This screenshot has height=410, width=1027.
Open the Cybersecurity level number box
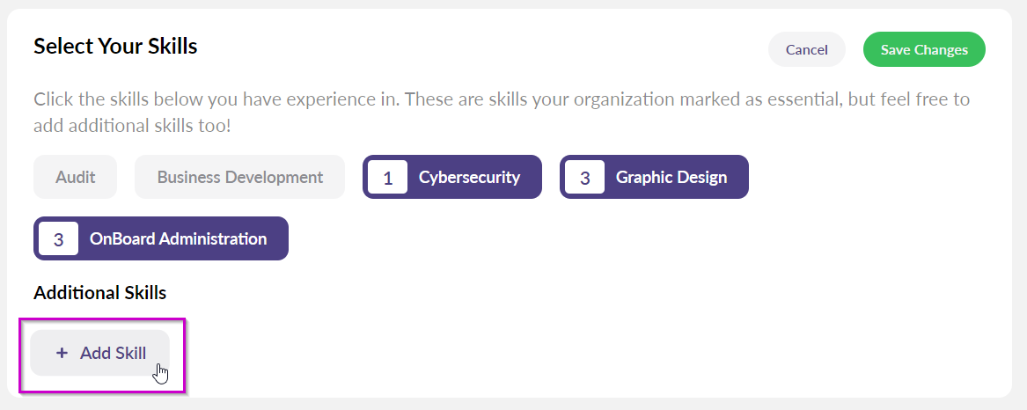[x=387, y=177]
